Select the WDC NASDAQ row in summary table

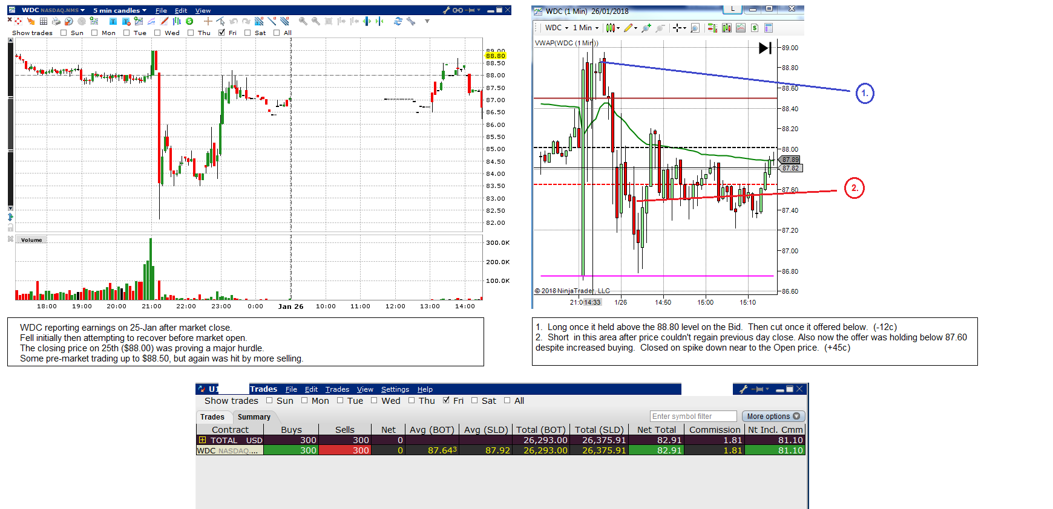[x=500, y=450]
